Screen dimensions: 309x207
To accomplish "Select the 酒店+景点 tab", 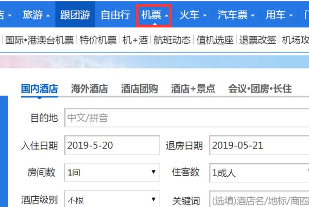I will [193, 88].
